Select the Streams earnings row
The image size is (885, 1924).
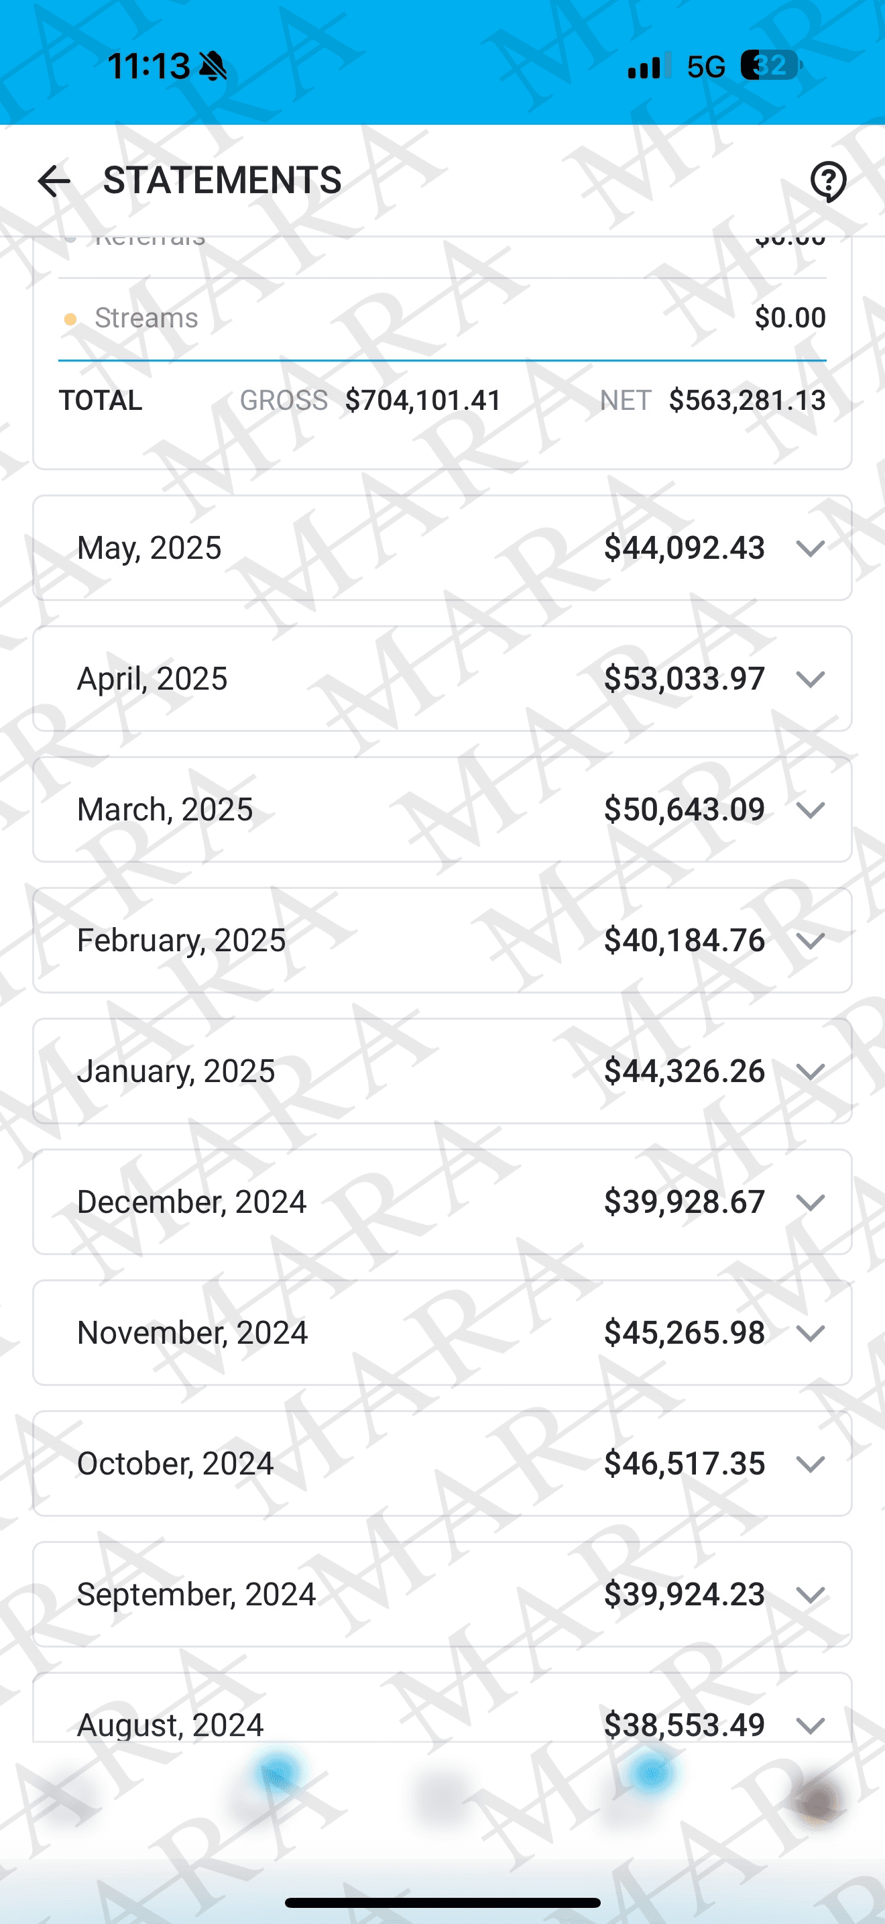point(442,318)
